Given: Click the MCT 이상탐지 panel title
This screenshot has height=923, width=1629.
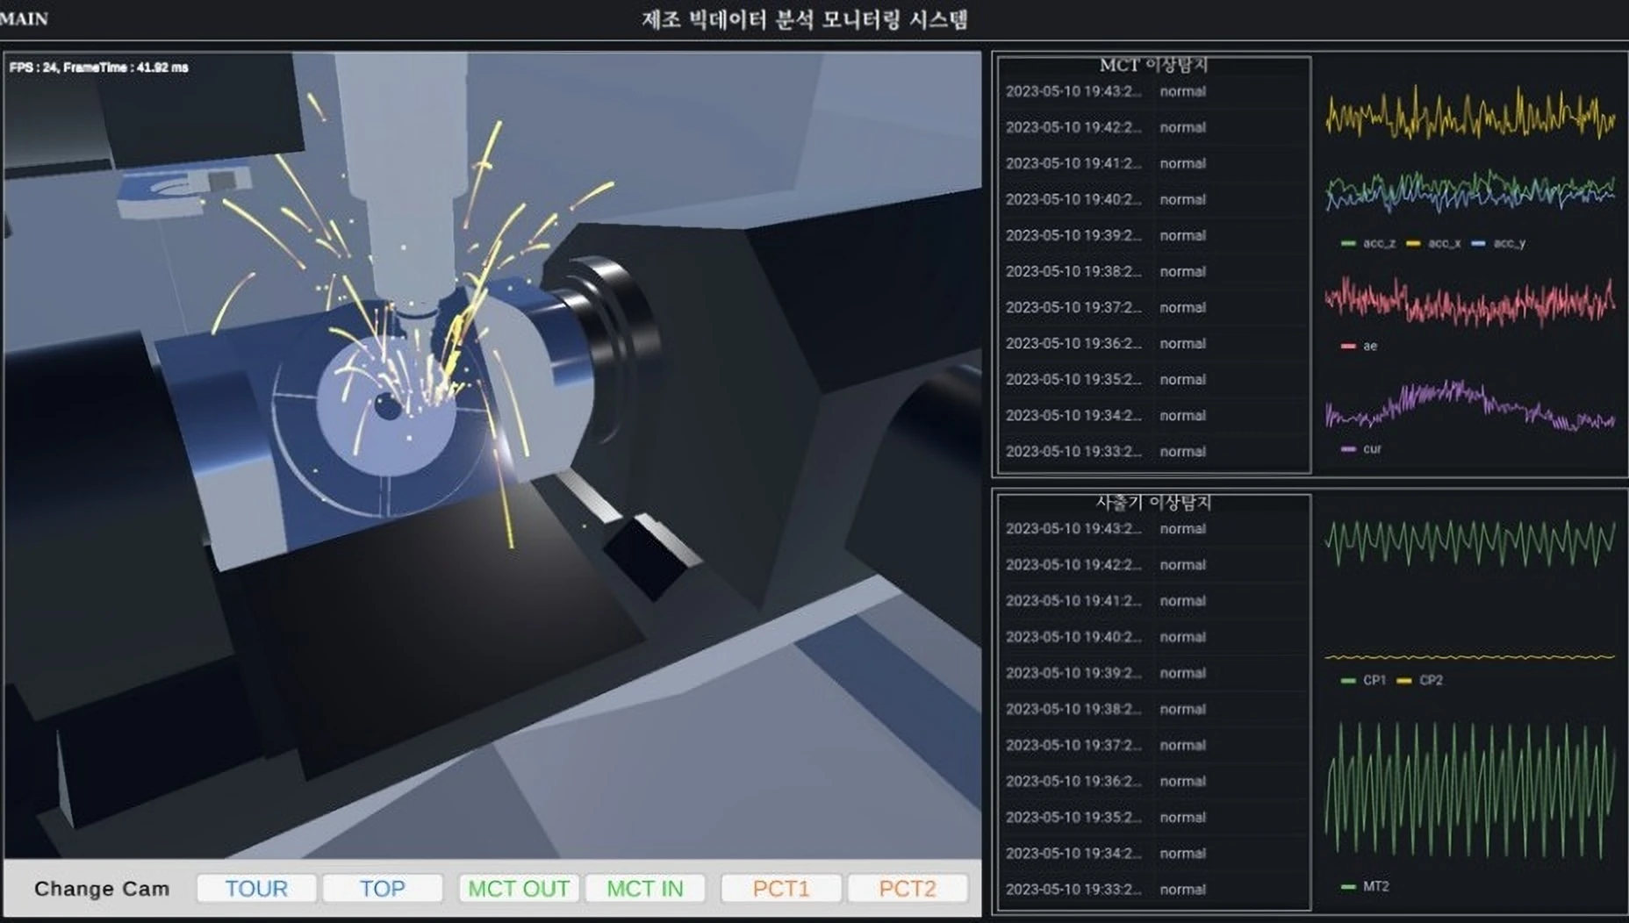Looking at the screenshot, I should coord(1153,65).
